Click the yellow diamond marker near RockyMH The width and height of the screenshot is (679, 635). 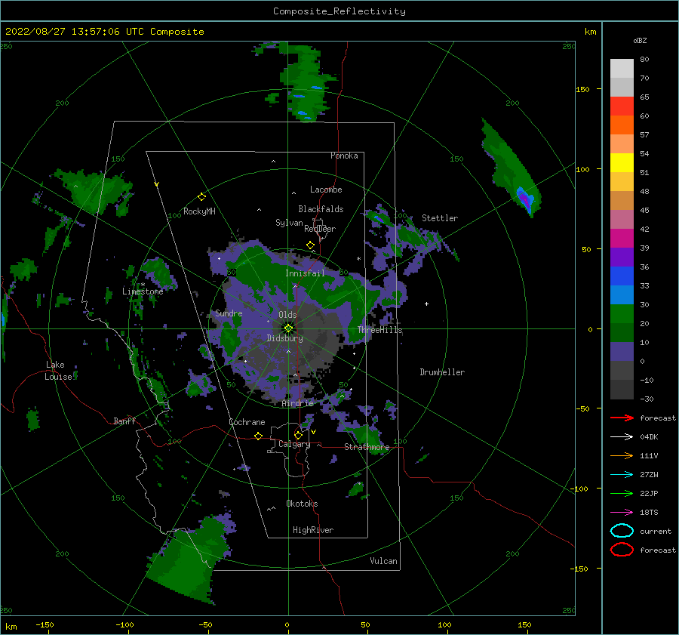coord(201,197)
